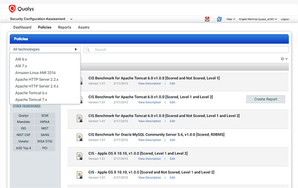The image size is (298, 188).
Task: Open CIS Benchmark Apache Tomcat 6.0 Scored and Not Scored, Level 1 title
Action: 154,78
